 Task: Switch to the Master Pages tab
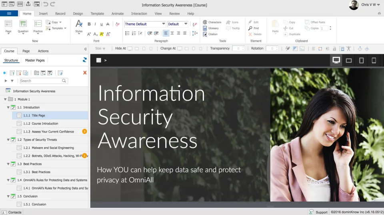[x=35, y=60]
